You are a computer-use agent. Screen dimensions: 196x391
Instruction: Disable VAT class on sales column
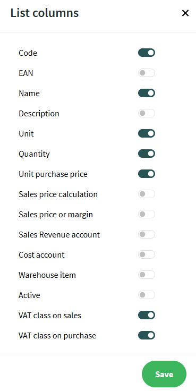147,315
